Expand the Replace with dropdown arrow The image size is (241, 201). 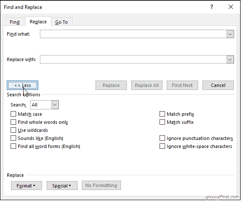tap(230, 59)
